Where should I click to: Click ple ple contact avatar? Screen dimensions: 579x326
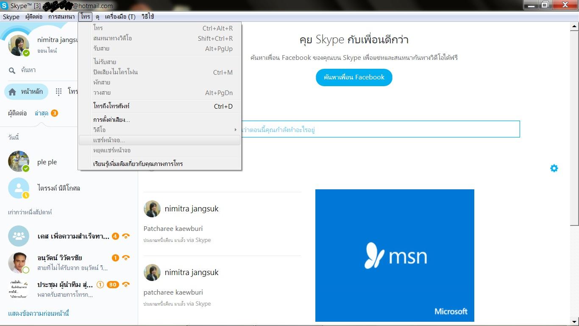click(19, 162)
